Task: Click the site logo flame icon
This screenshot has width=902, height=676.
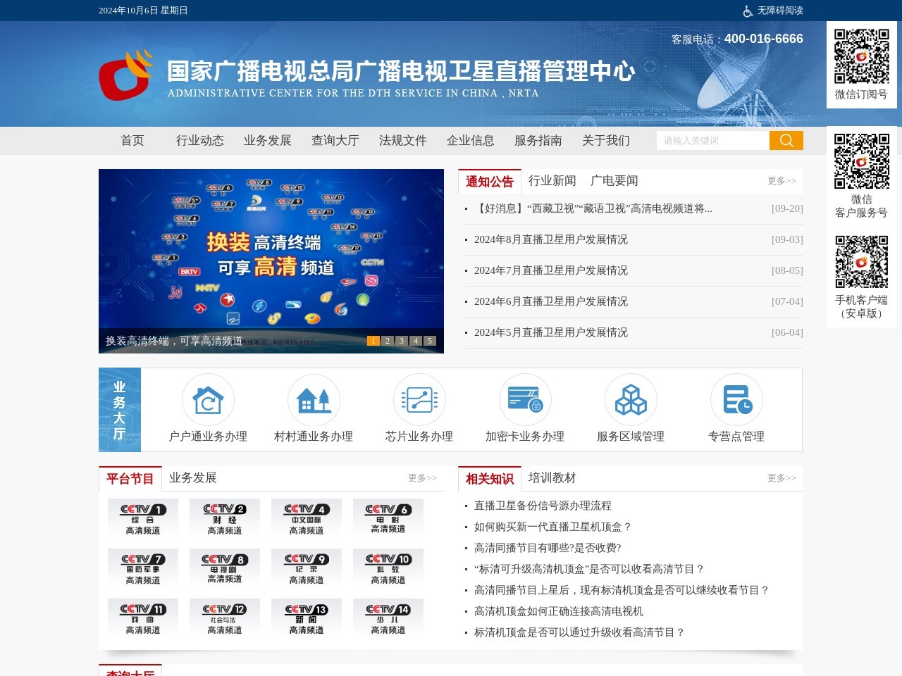Action: [125, 73]
